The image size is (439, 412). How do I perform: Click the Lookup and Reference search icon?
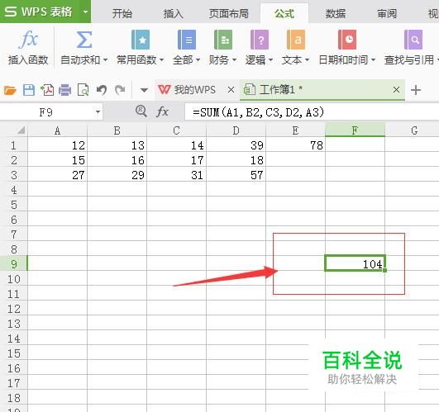413,40
